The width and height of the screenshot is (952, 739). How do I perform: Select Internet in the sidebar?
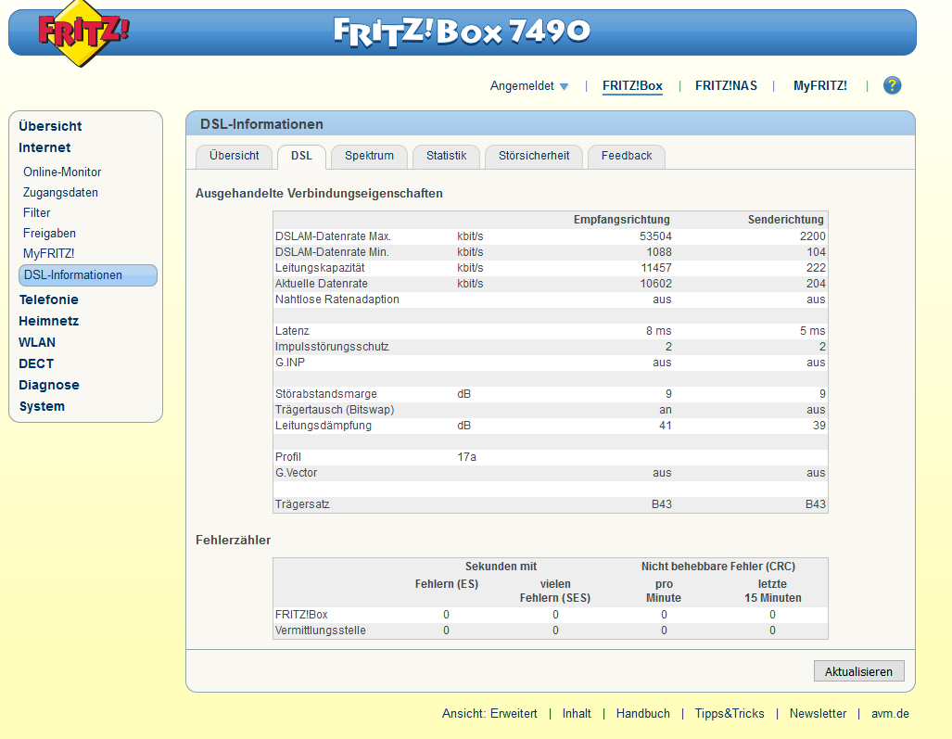[x=44, y=147]
